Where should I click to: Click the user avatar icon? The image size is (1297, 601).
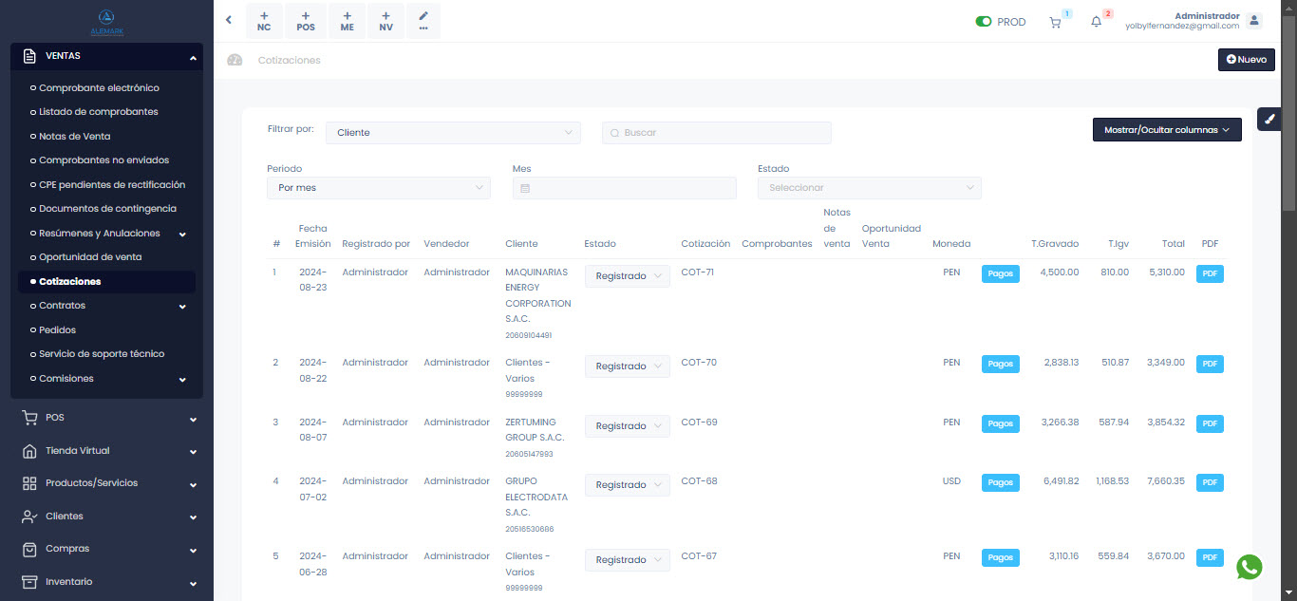coord(1254,21)
